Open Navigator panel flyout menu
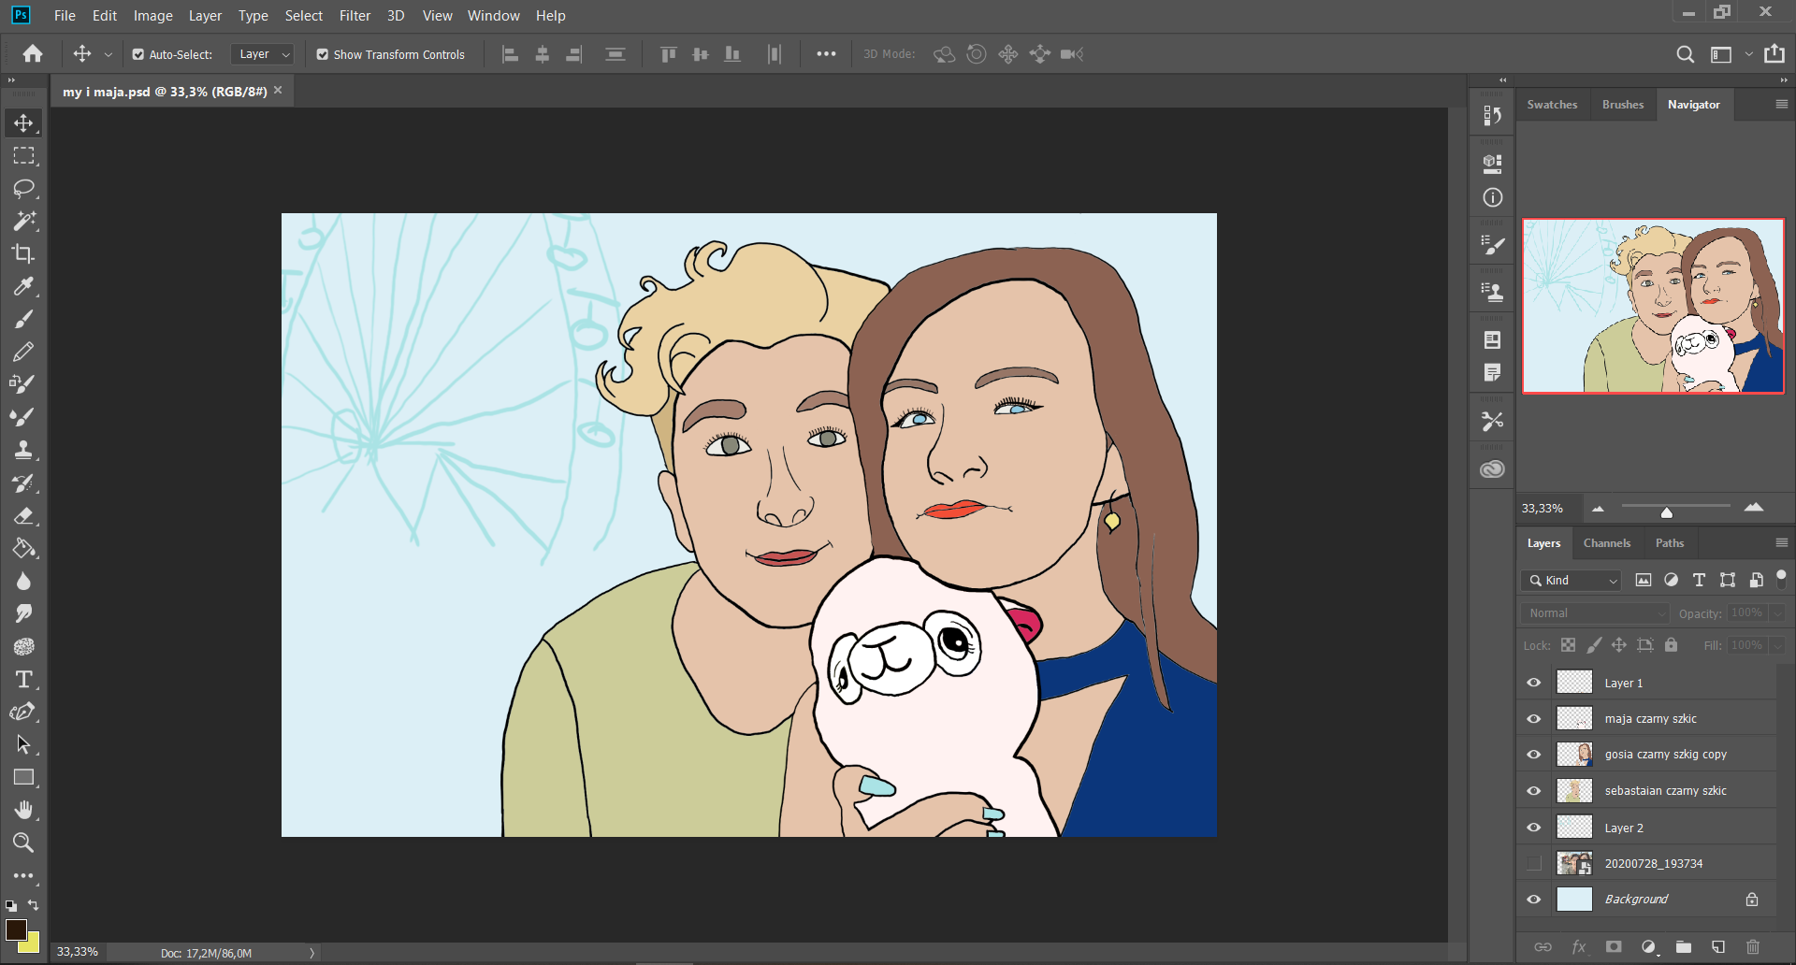Screen dimensions: 1796x965 1781,104
